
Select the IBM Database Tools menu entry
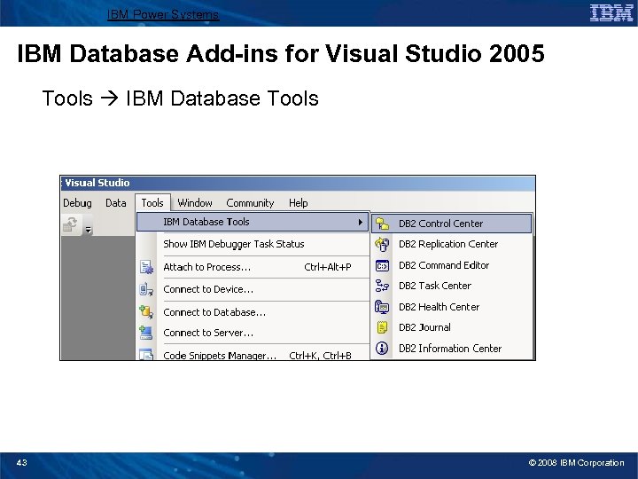[x=253, y=222]
